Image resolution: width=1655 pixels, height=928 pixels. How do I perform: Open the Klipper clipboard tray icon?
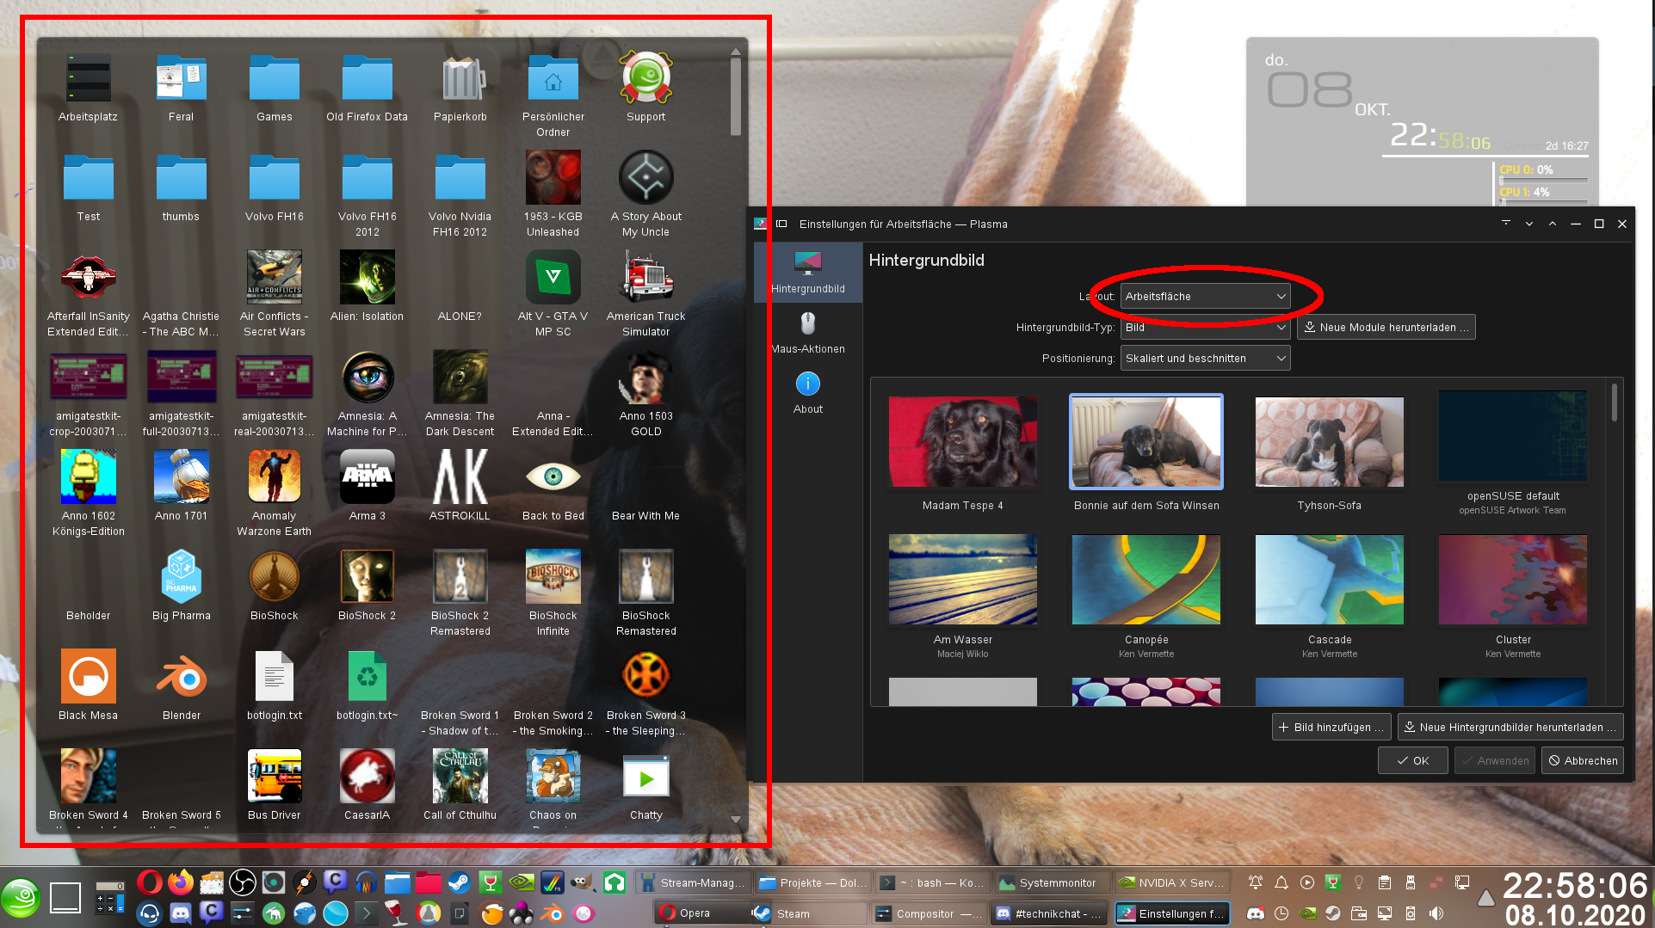pyautogui.click(x=1384, y=882)
